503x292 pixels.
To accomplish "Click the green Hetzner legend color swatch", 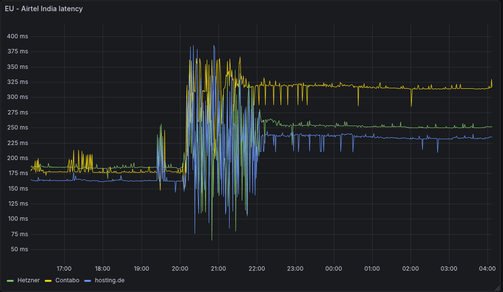I will 11,280.
